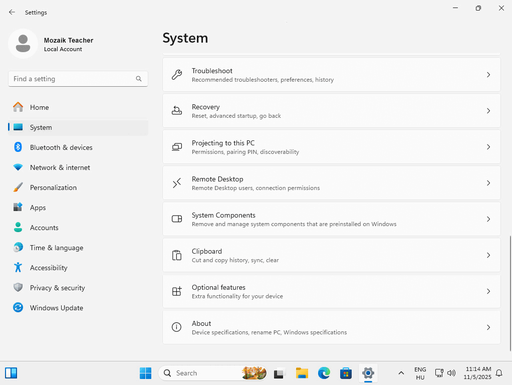
Task: Click the Clipboard icon
Action: tap(177, 255)
